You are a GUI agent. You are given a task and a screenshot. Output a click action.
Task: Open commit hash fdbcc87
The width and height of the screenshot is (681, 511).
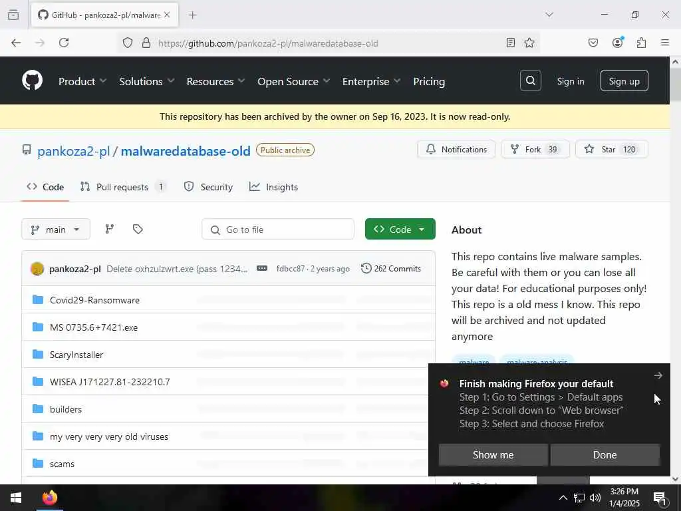(x=290, y=269)
